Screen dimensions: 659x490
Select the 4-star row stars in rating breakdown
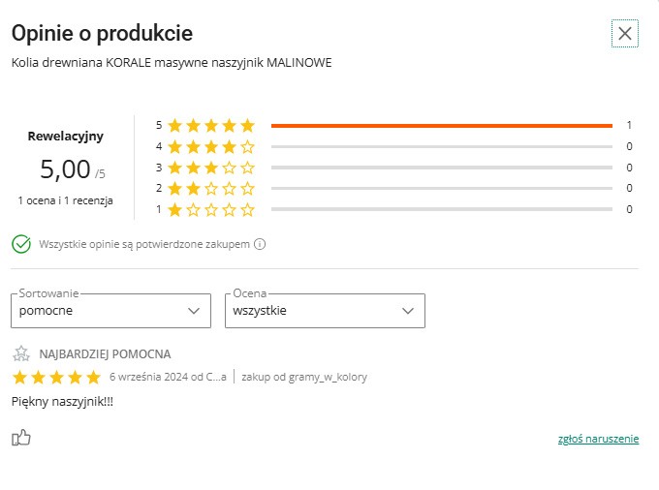(210, 147)
